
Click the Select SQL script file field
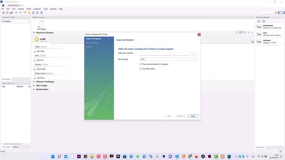165,54
